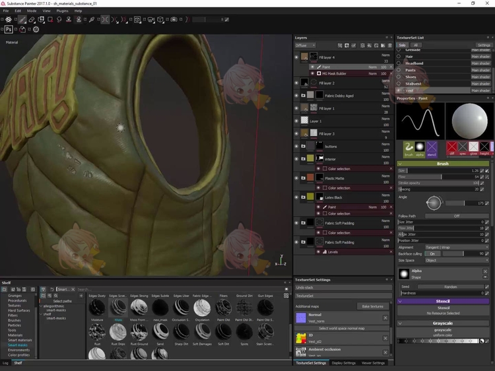The height and width of the screenshot is (371, 495).
Task: Click the Export to Photoshop Ps icon
Action: coord(9,29)
